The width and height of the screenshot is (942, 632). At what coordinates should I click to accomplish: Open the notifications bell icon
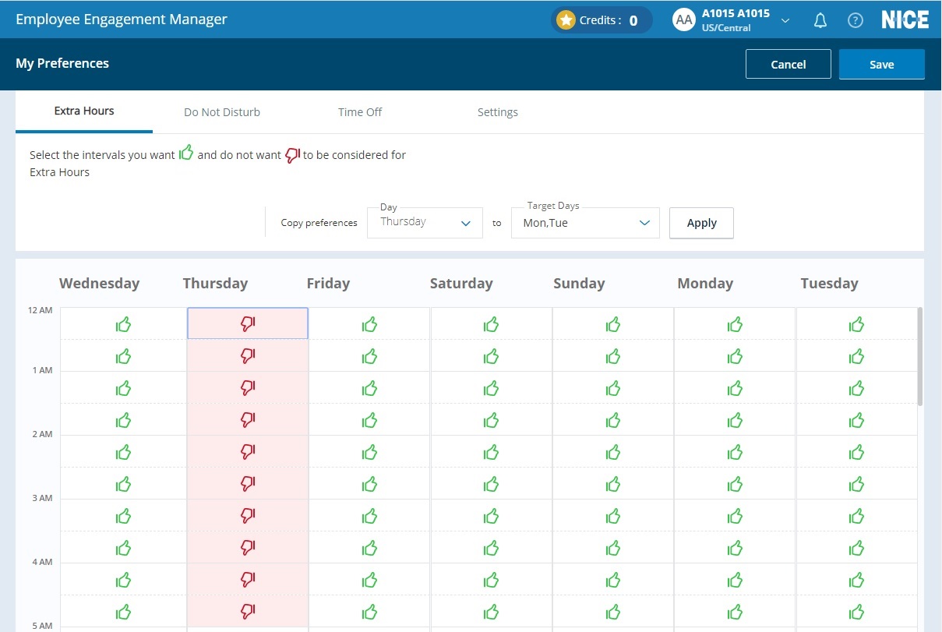point(820,21)
